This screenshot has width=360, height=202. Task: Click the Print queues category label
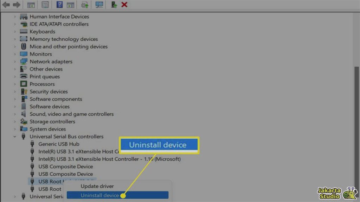tap(45, 76)
